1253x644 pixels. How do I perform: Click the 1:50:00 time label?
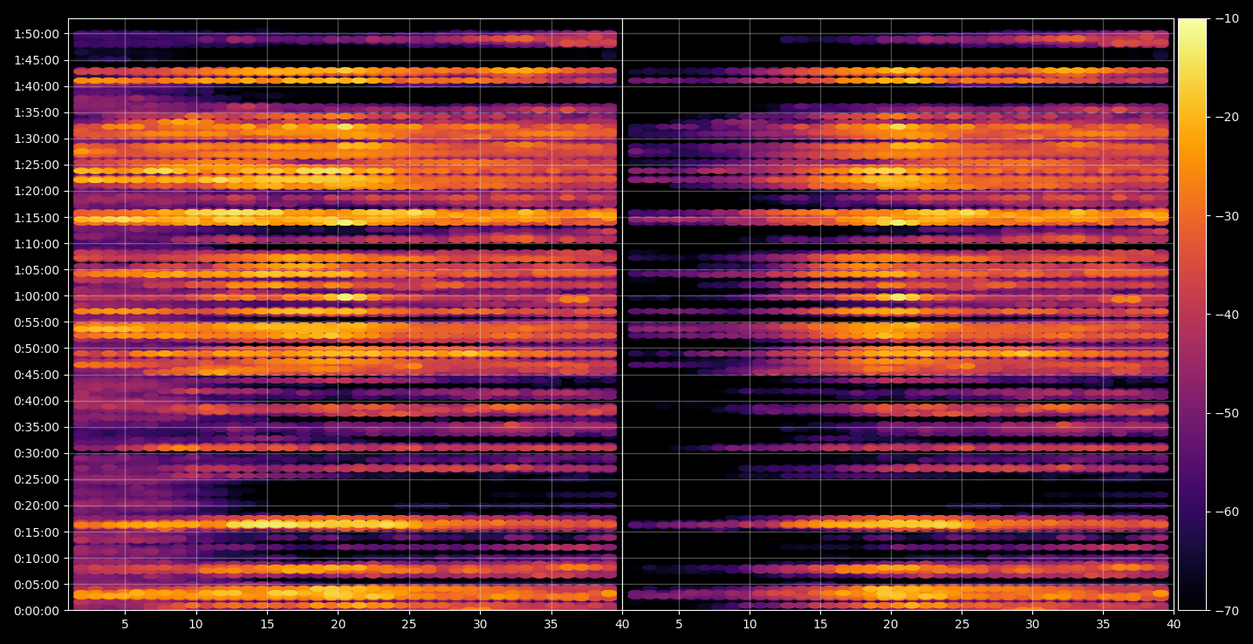tap(38, 34)
